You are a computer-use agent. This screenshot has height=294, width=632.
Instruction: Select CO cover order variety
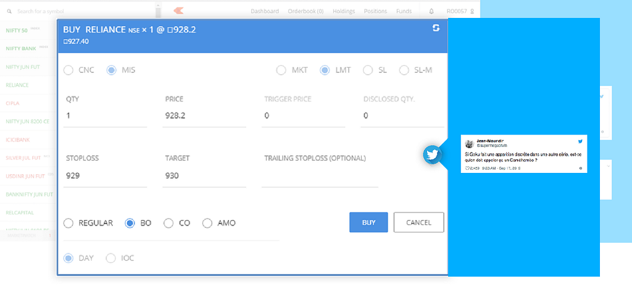coord(168,223)
